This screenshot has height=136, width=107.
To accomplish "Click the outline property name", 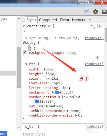I will [x=36, y=106].
